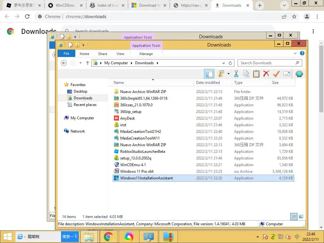Viewport: 324px width, 243px height.
Task: Show hidden system tray icons
Action: [258, 237]
